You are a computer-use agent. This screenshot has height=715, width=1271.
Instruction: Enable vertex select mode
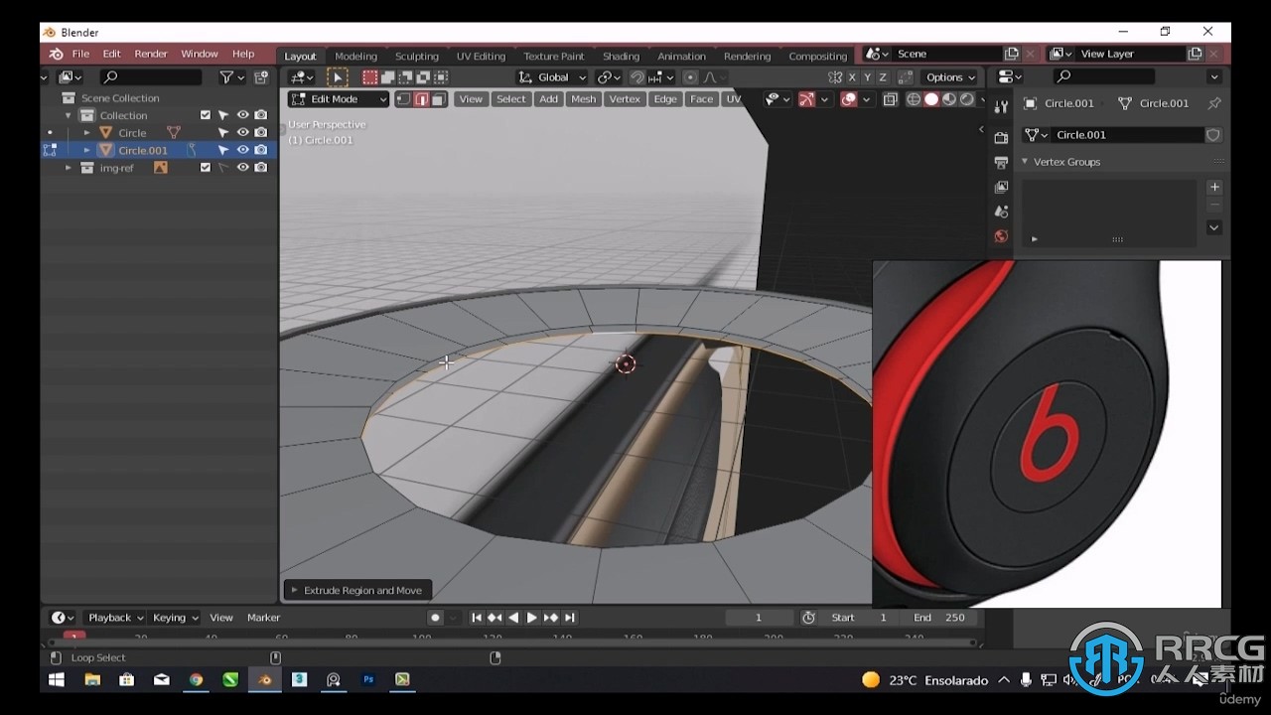pos(403,99)
